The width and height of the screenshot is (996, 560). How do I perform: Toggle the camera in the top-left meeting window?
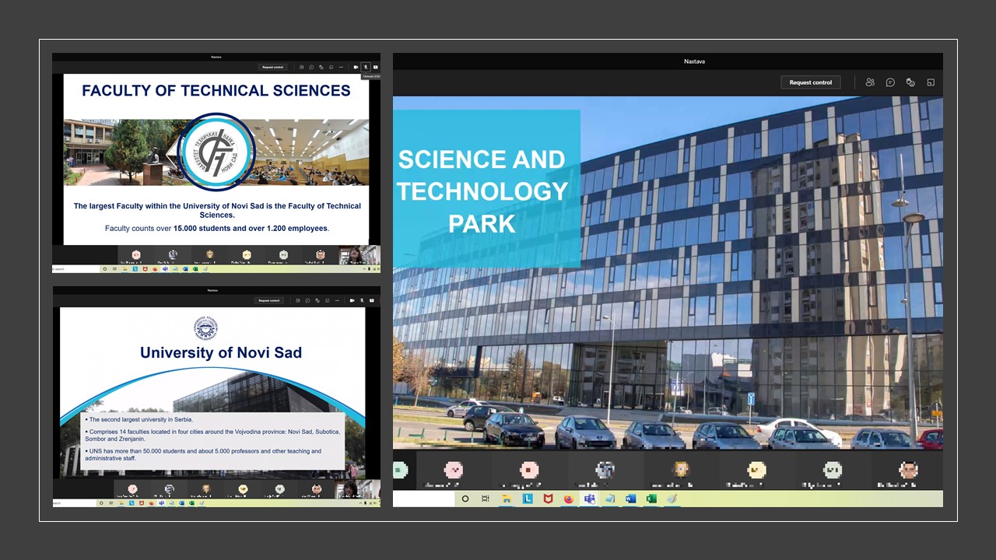click(356, 68)
